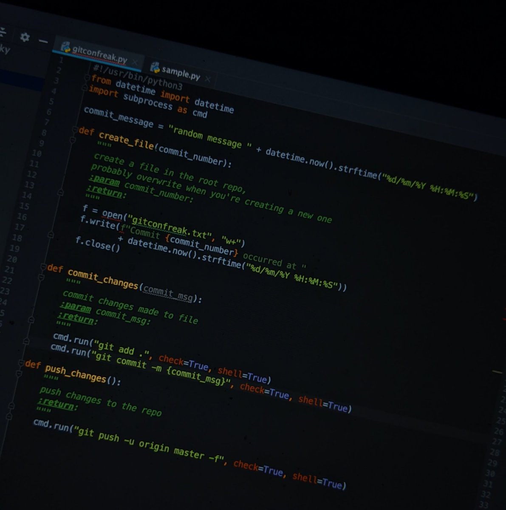Close the gitconfreak.py editor tab
Viewport: 506px width, 510px height.
(x=135, y=62)
